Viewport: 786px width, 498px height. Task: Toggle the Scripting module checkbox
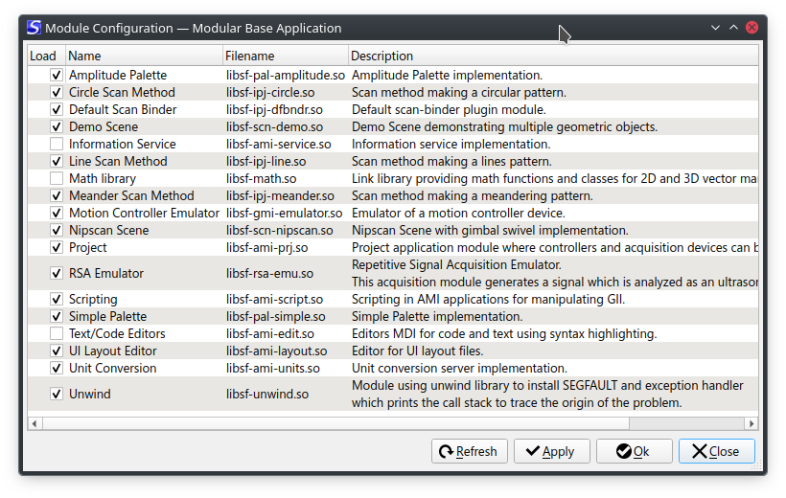57,299
